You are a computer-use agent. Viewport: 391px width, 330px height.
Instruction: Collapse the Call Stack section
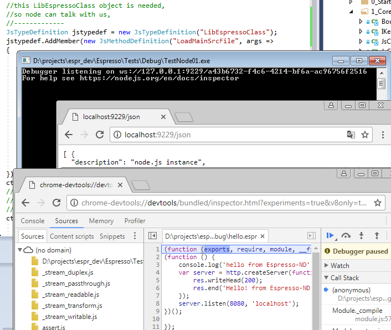(326, 277)
